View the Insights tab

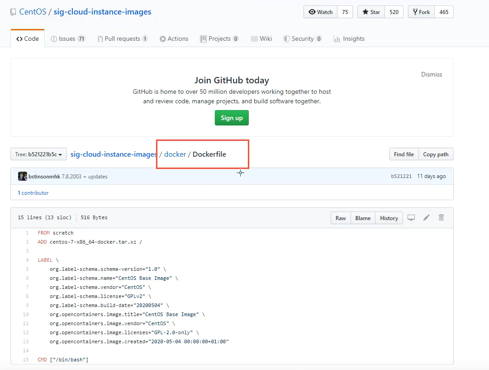pyautogui.click(x=349, y=38)
